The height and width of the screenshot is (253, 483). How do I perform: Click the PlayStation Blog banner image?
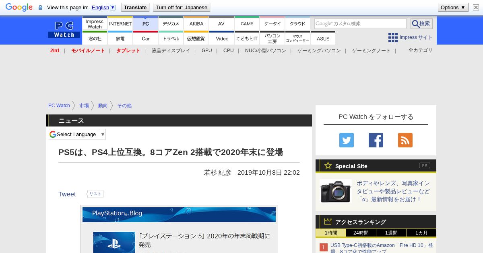pos(179,214)
